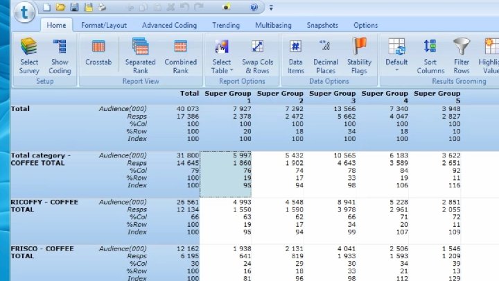Open help with the blue question icon
This screenshot has height=281, width=499.
pos(254,7)
